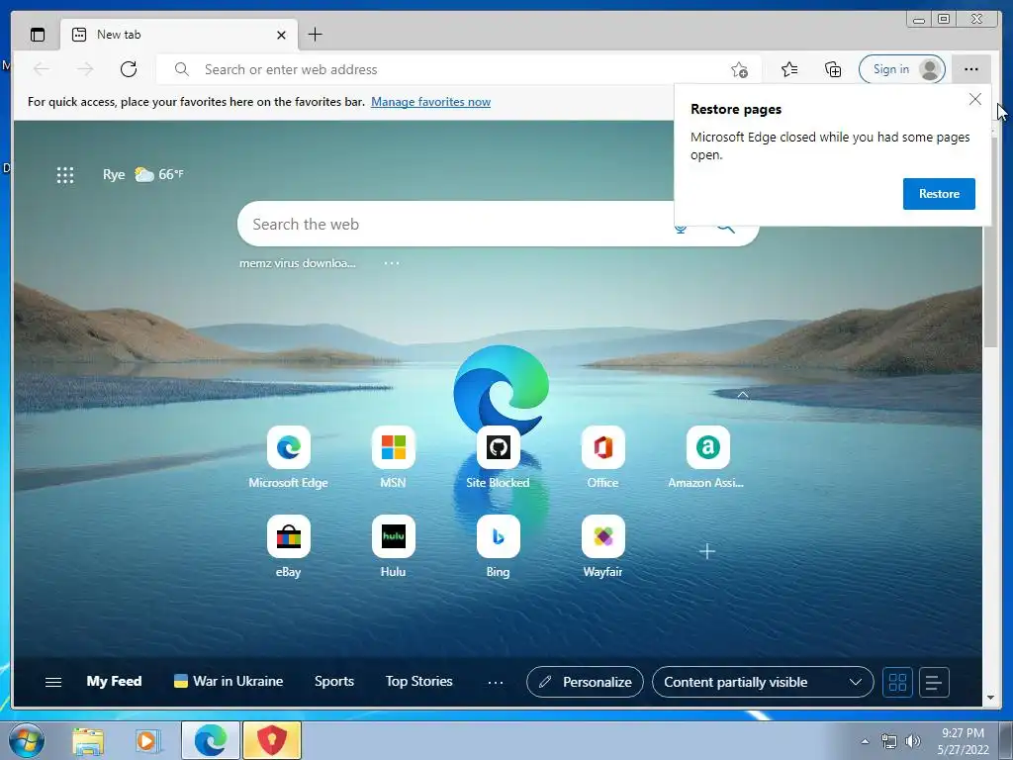The width and height of the screenshot is (1013, 760).
Task: Switch feed to grid view
Action: (x=897, y=682)
